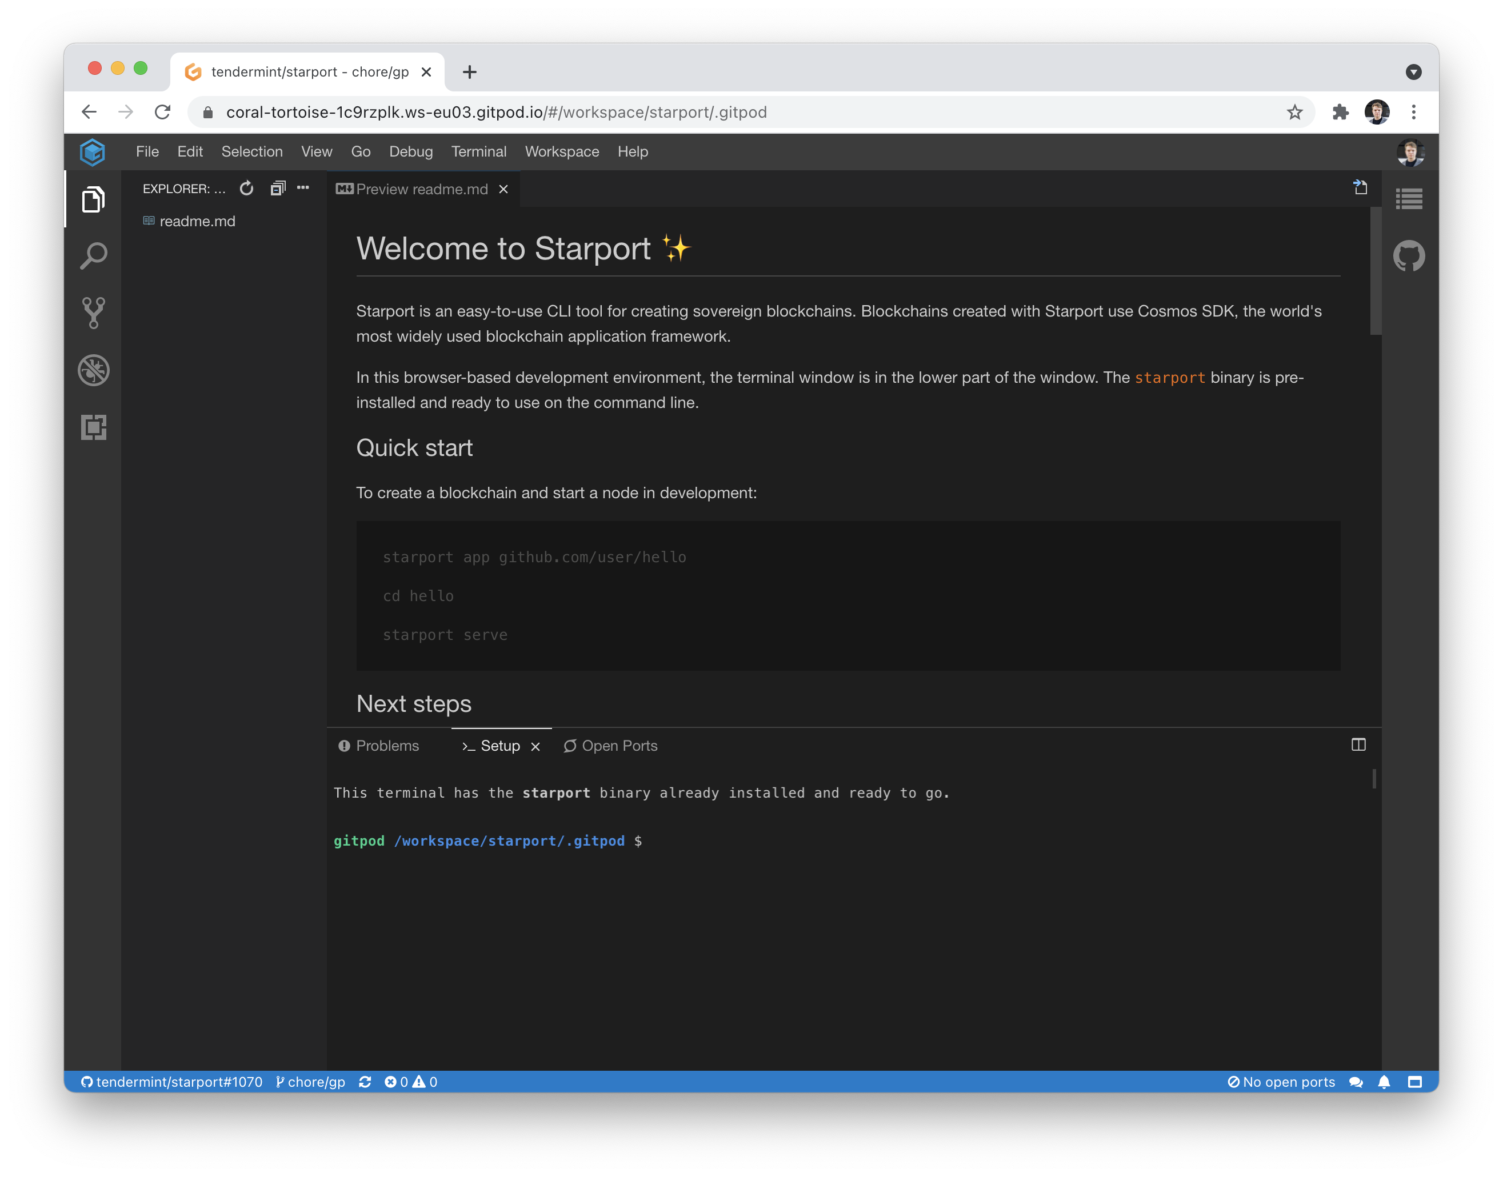Open the Terminal menu

[x=478, y=151]
